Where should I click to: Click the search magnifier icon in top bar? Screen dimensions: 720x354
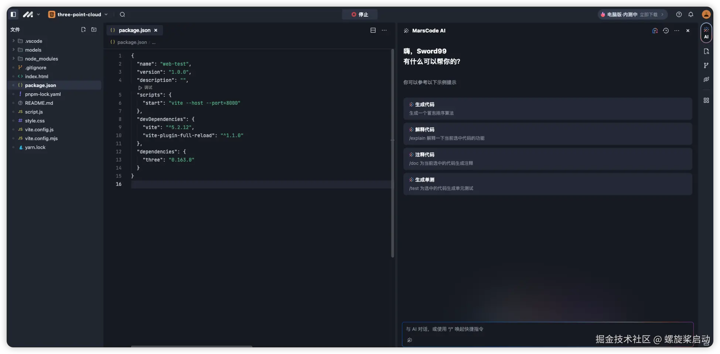tap(122, 14)
